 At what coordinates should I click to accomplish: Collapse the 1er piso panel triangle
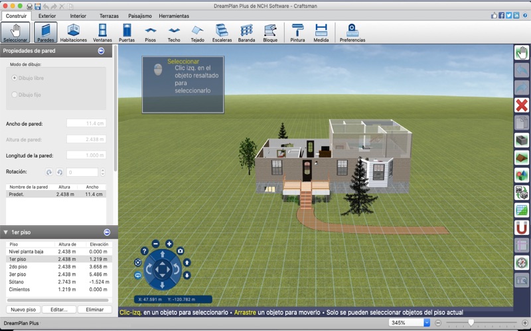tap(5, 232)
